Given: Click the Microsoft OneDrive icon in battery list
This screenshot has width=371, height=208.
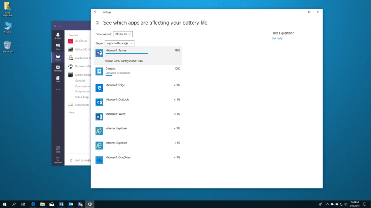Looking at the screenshot, I should (99, 160).
